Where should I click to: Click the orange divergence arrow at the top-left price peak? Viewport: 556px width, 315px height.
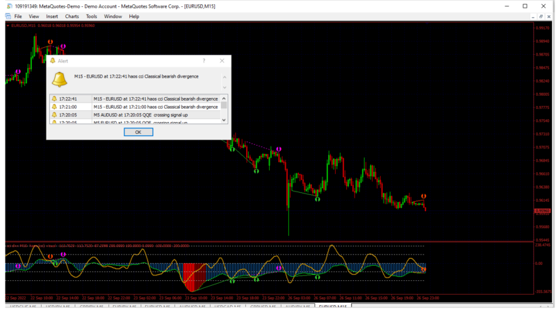click(50, 42)
